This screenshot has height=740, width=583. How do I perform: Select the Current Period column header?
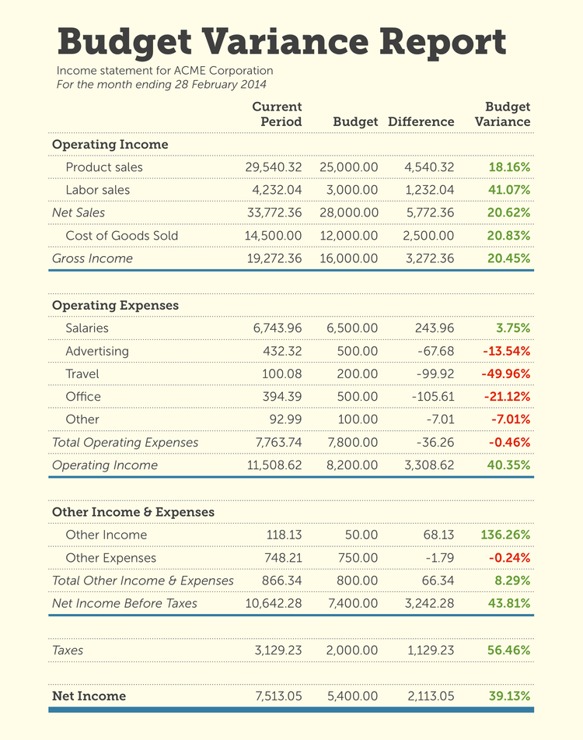(x=277, y=114)
